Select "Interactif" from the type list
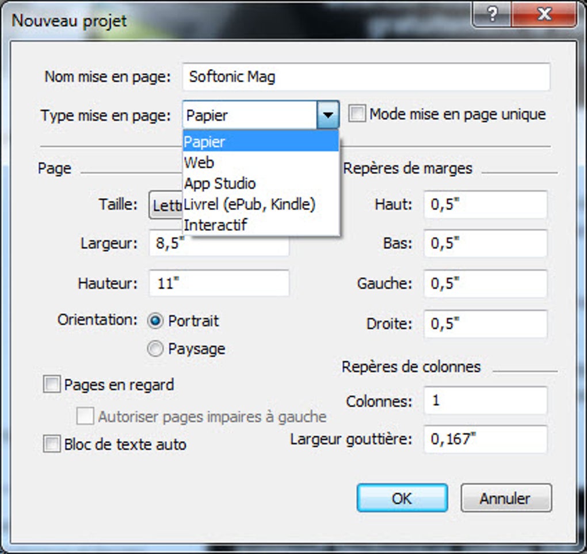The height and width of the screenshot is (554, 587). click(215, 225)
